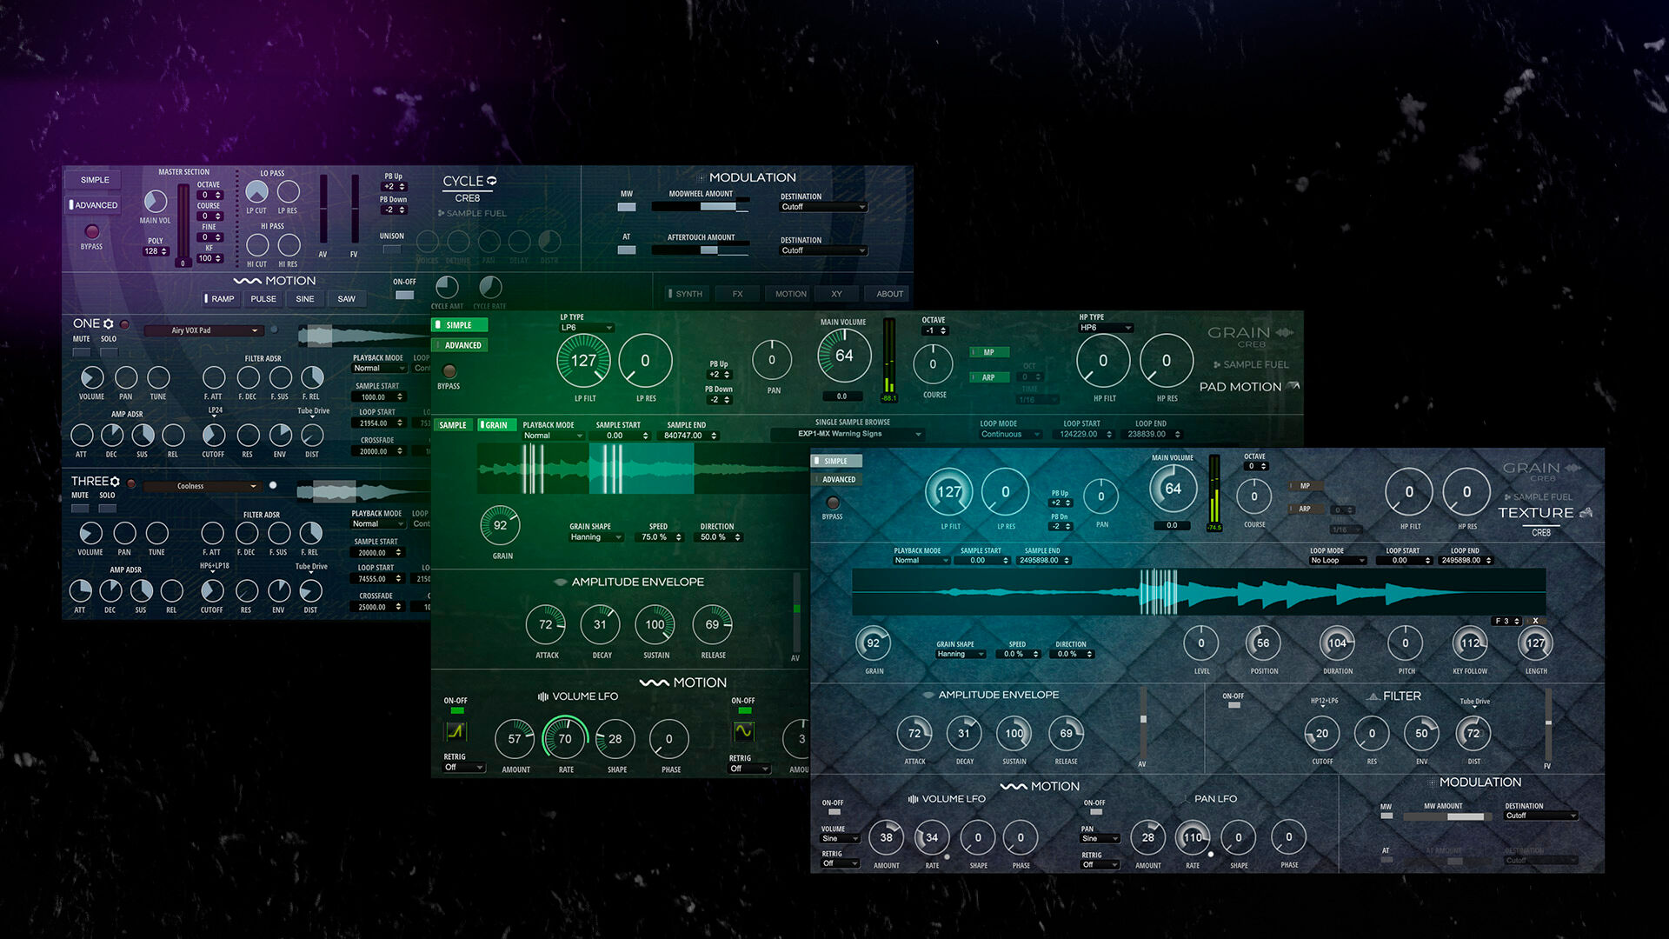Click Modwheel Amount slider in Cycle
The image size is (1669, 939).
click(x=700, y=207)
